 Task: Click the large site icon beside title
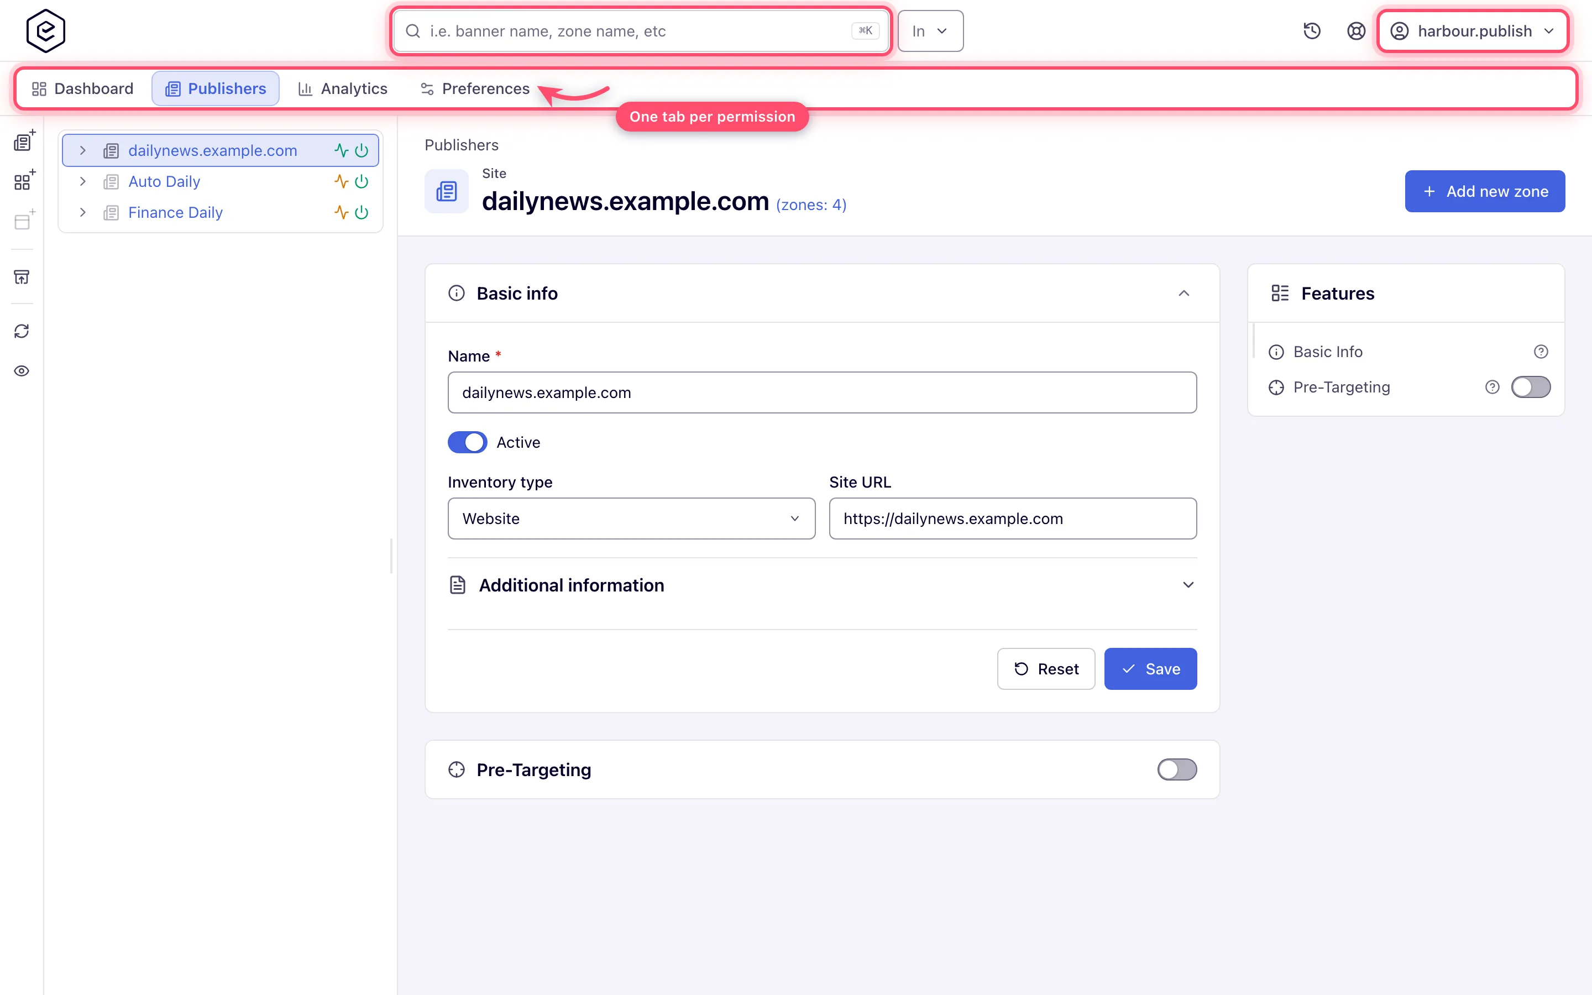tap(447, 191)
